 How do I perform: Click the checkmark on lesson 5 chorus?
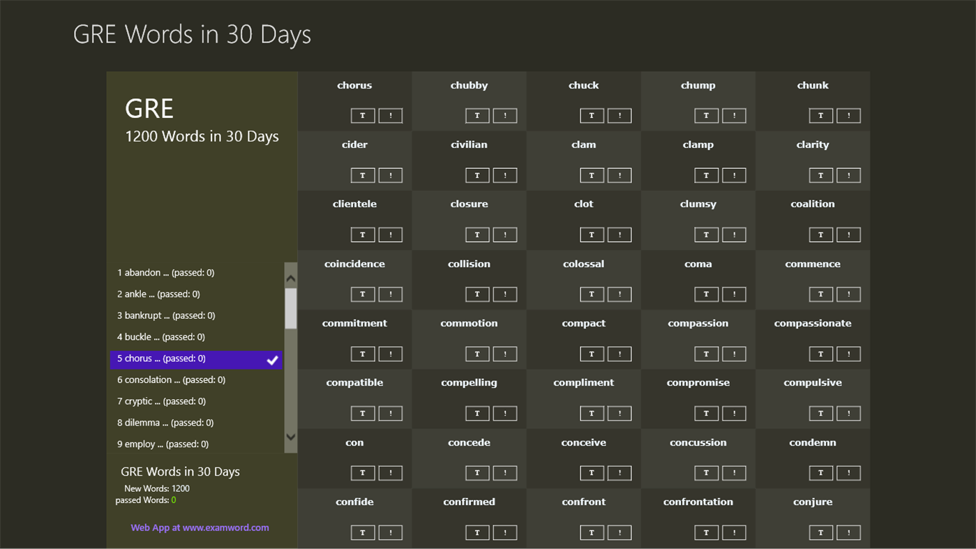point(273,360)
